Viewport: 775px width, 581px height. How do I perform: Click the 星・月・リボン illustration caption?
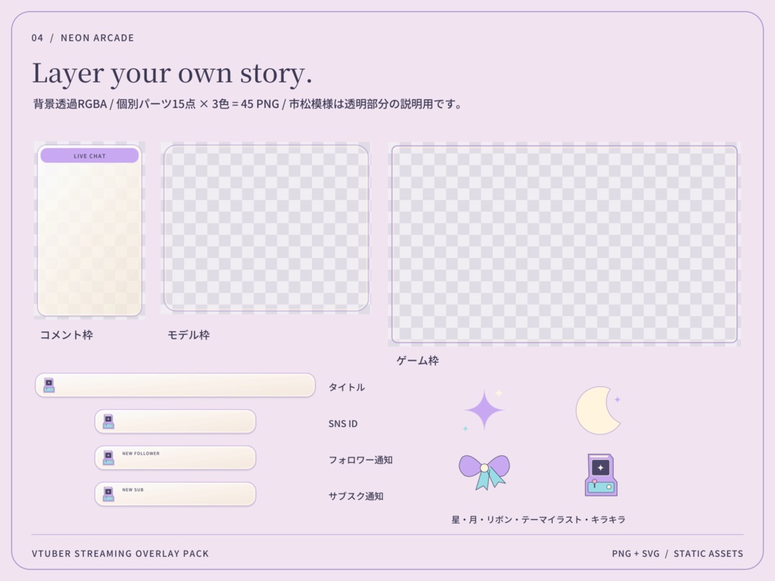[x=538, y=519]
